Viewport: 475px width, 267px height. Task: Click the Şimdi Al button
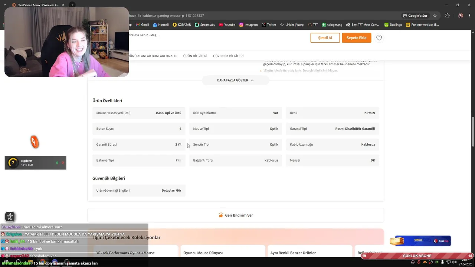(325, 38)
